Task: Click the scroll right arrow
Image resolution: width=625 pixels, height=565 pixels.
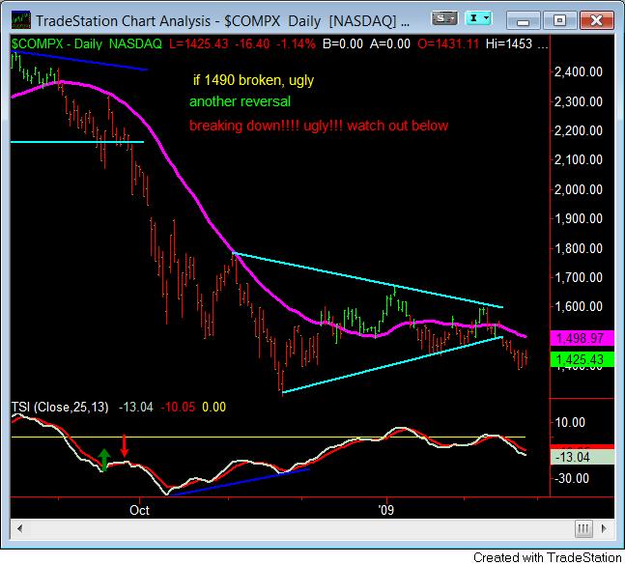Action: (605, 528)
